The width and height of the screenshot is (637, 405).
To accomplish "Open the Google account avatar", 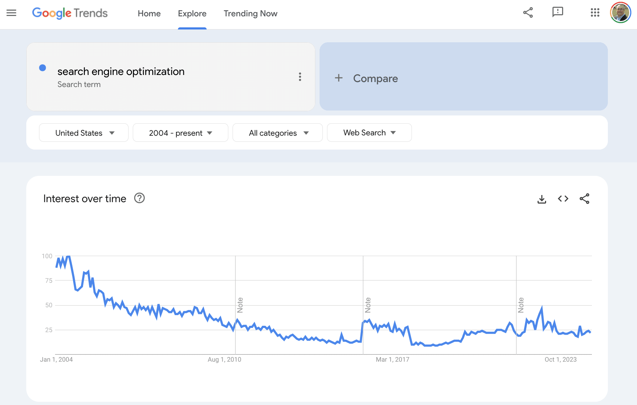I will (620, 12).
